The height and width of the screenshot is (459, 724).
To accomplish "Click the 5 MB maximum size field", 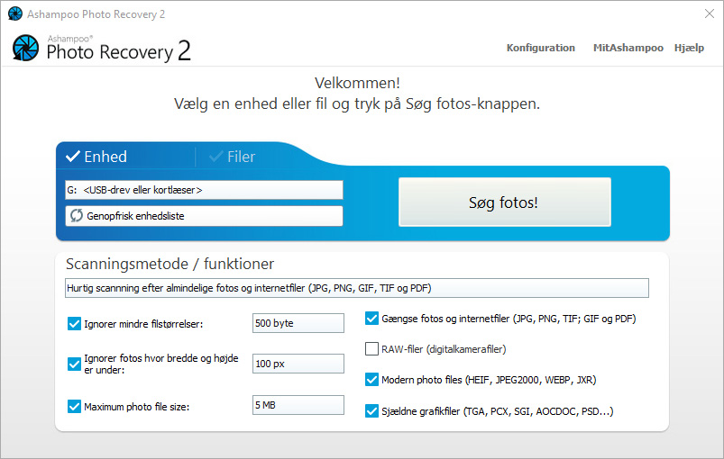I will 298,406.
